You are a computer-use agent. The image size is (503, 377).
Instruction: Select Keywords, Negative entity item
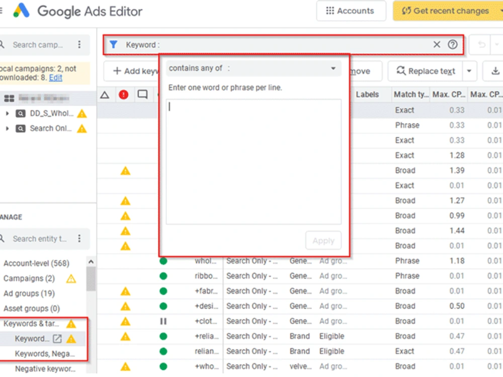[x=45, y=353]
